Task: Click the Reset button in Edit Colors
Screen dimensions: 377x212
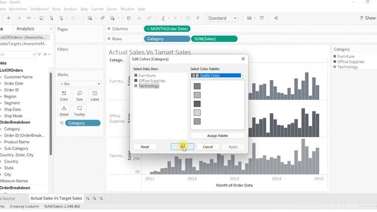Action: click(x=145, y=147)
